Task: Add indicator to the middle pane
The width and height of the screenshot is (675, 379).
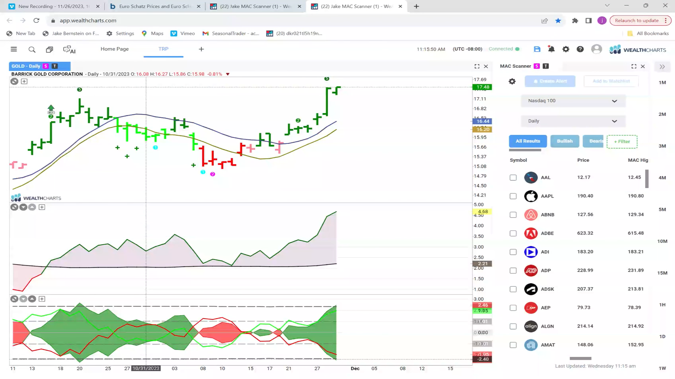Action: (x=42, y=207)
